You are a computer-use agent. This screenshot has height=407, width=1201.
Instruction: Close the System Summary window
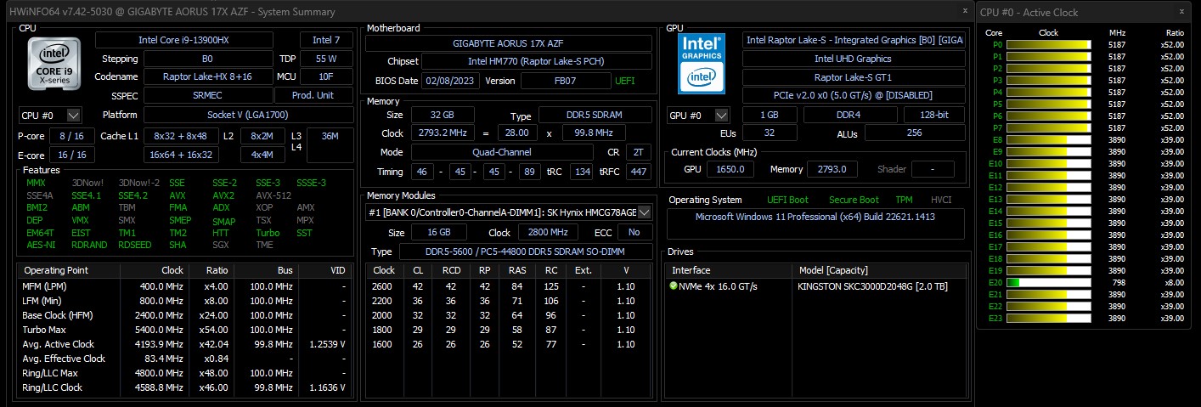(965, 10)
